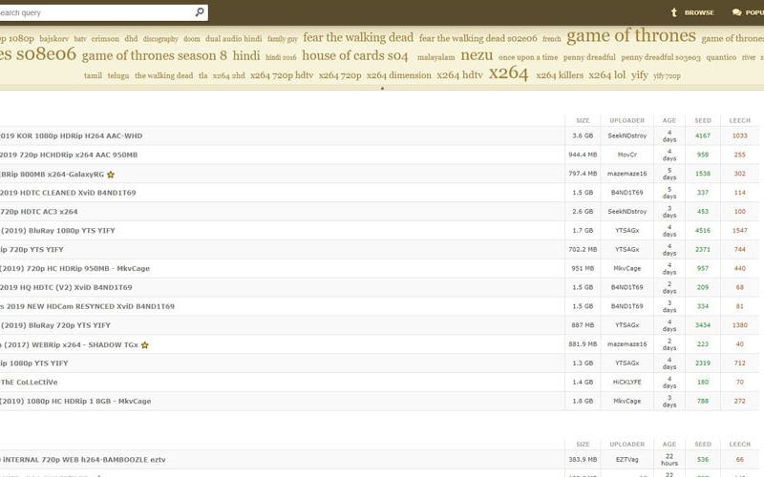This screenshot has width=764, height=477.
Task: Click the 'quantico' tag
Action: click(721, 57)
